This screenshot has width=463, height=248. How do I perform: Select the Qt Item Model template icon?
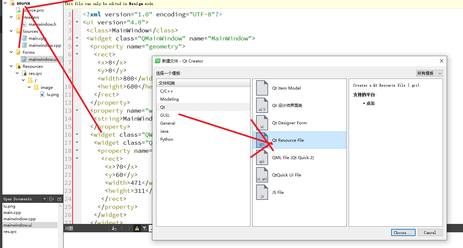pyautogui.click(x=262, y=88)
